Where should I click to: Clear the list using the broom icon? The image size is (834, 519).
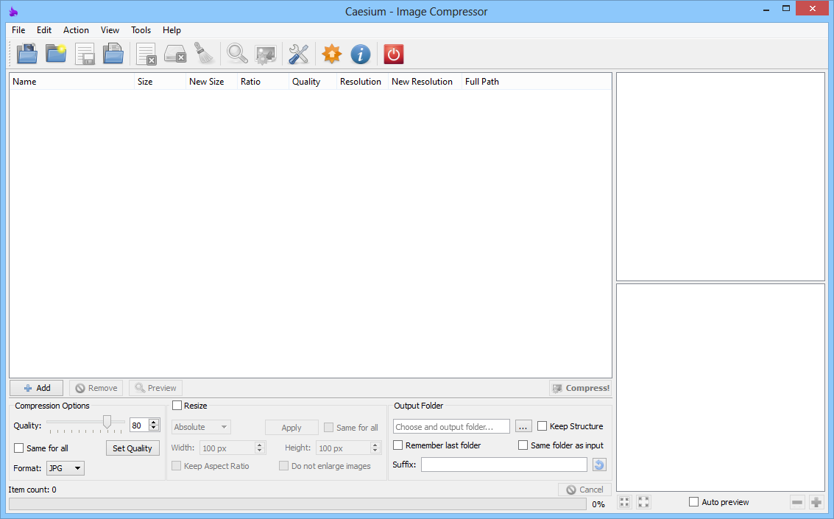pyautogui.click(x=204, y=53)
